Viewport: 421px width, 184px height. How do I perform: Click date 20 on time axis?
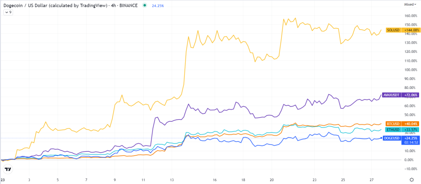(x=272, y=179)
